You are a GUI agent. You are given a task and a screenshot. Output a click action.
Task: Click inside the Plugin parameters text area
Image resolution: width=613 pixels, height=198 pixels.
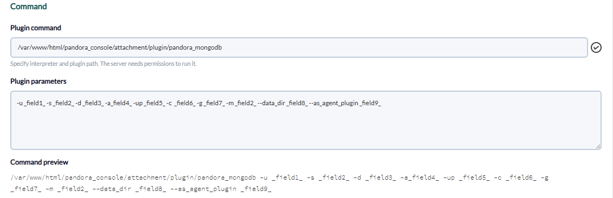coord(306,120)
